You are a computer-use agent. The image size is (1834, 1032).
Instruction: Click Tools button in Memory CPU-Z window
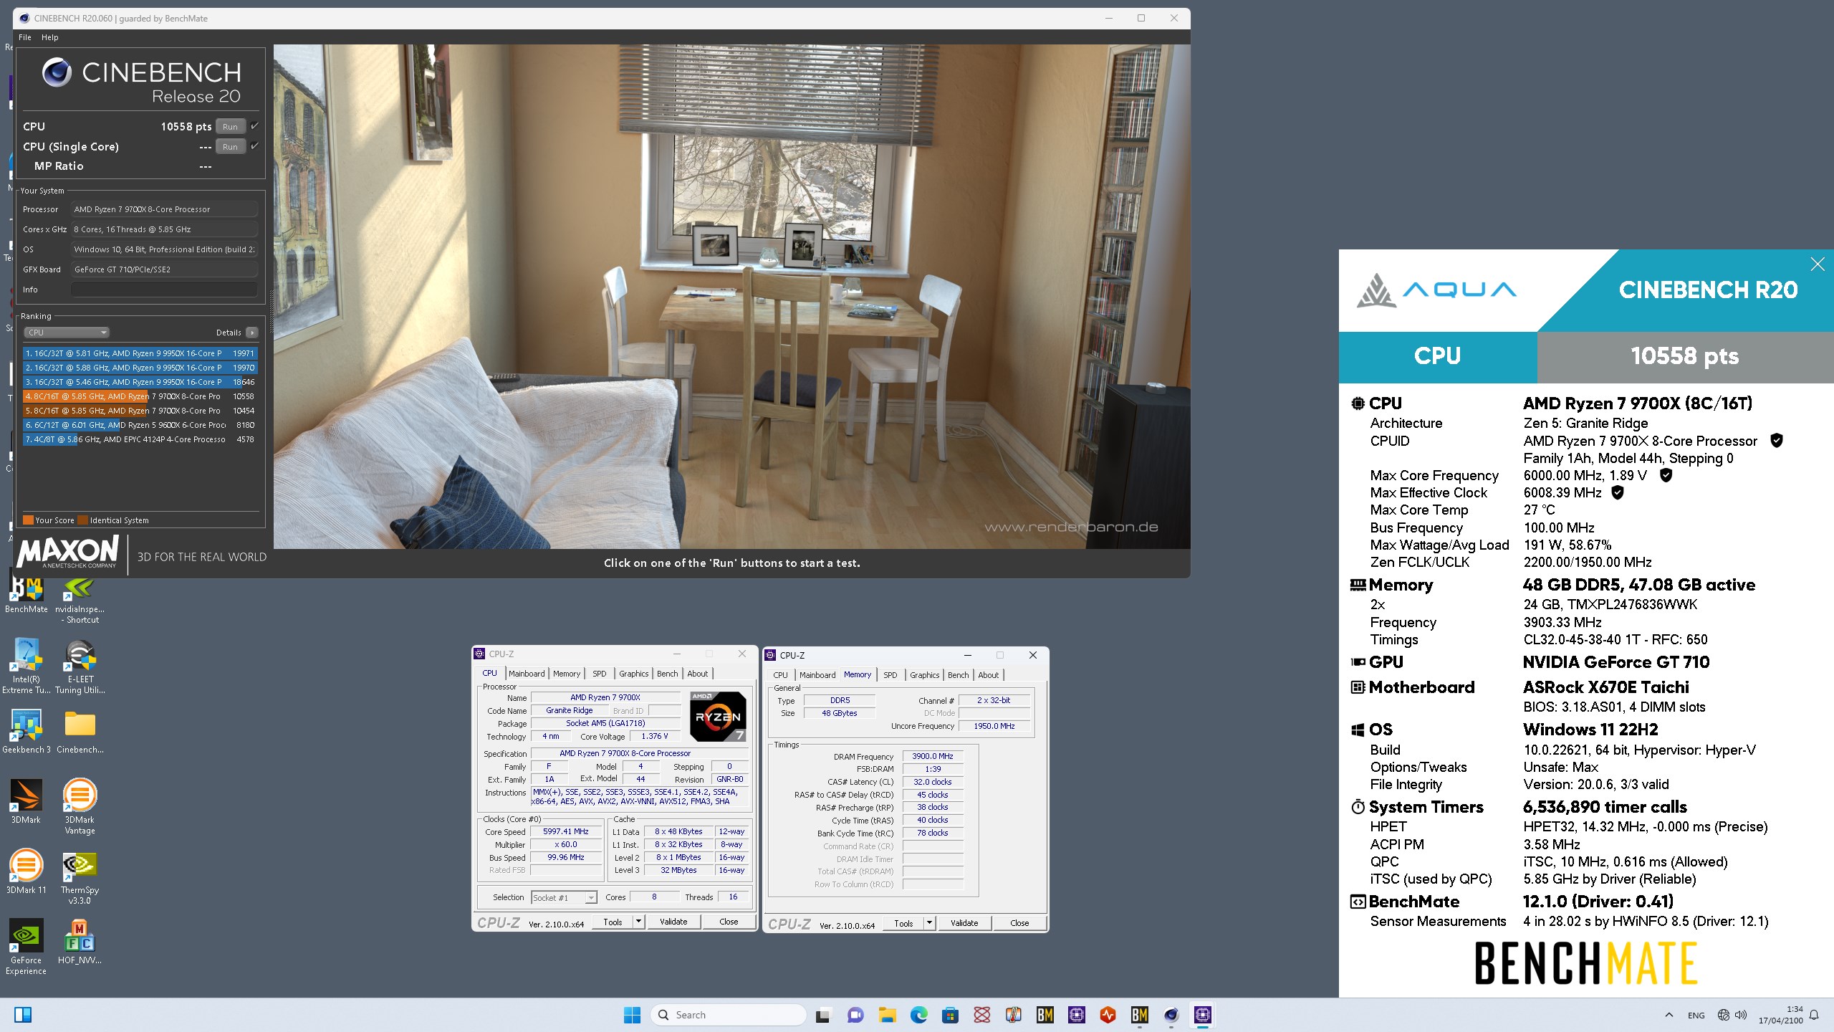tap(904, 923)
